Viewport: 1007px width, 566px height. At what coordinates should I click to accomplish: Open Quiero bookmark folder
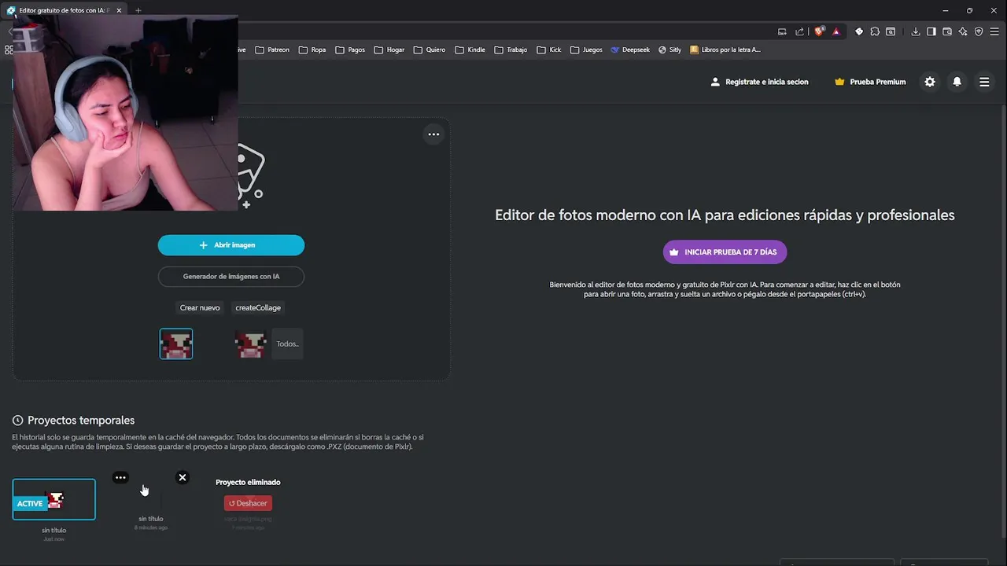pyautogui.click(x=430, y=50)
